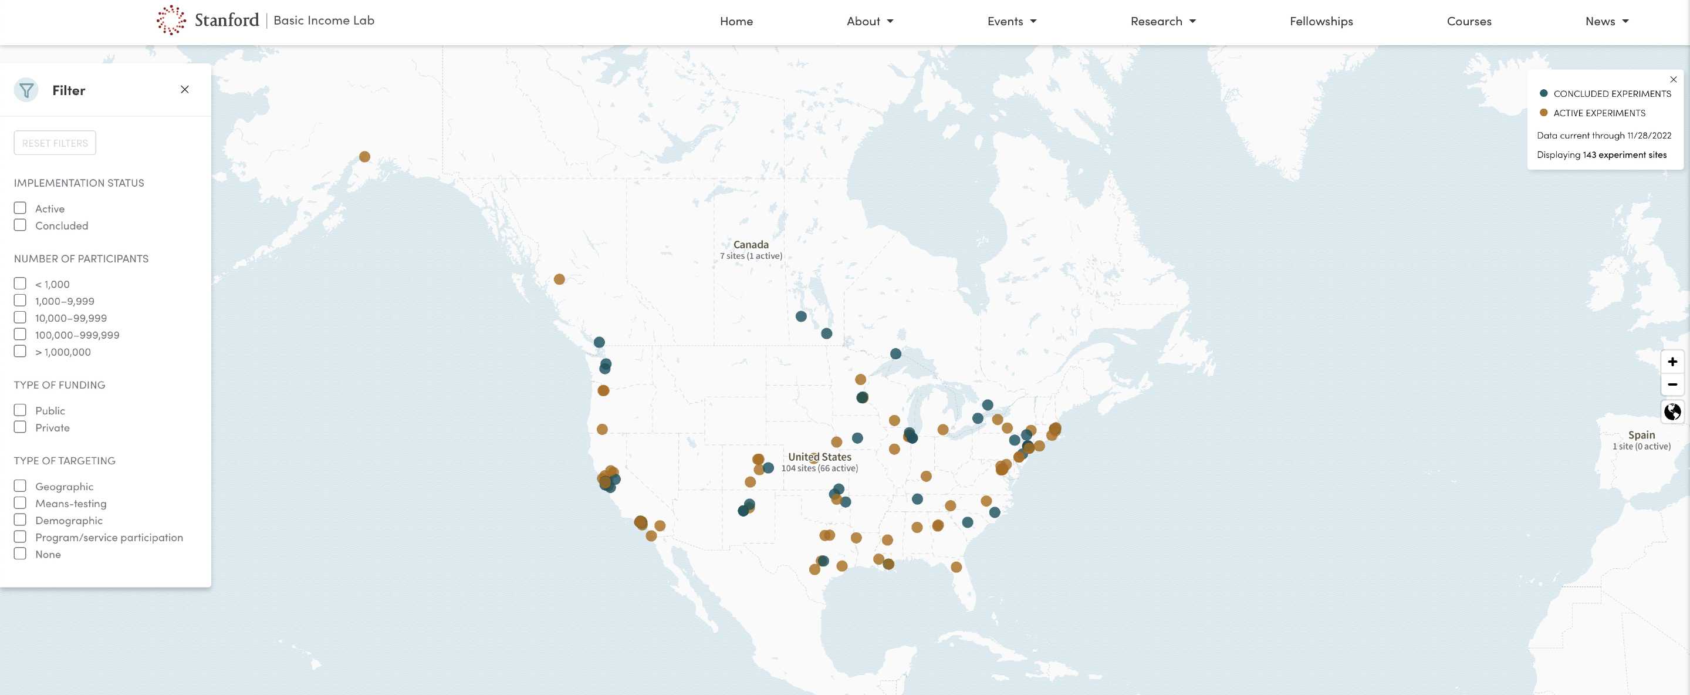Open the Courses menu item
This screenshot has height=695, width=1690.
pos(1468,22)
